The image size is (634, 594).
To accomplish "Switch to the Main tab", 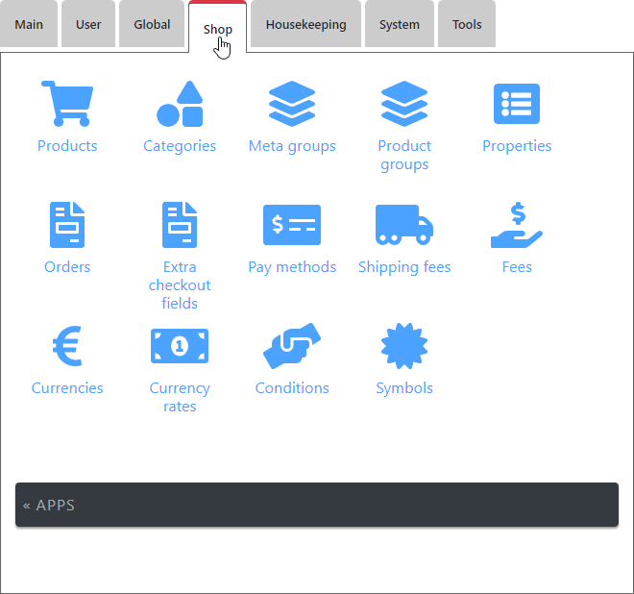I will point(29,25).
